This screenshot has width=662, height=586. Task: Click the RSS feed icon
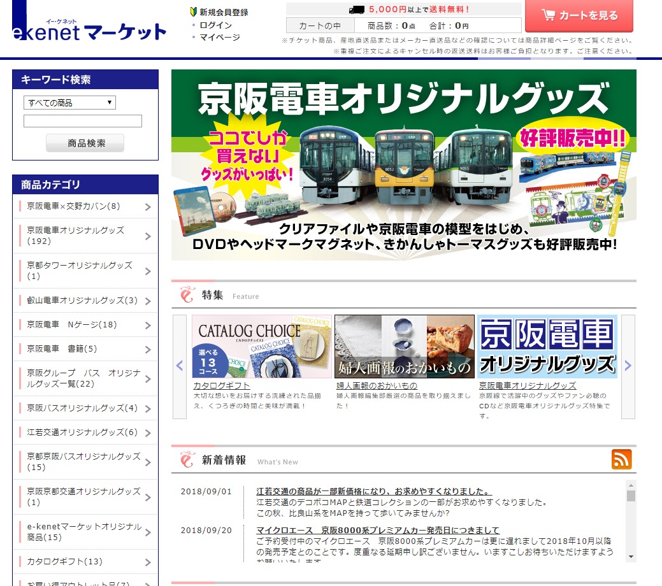pyautogui.click(x=621, y=459)
